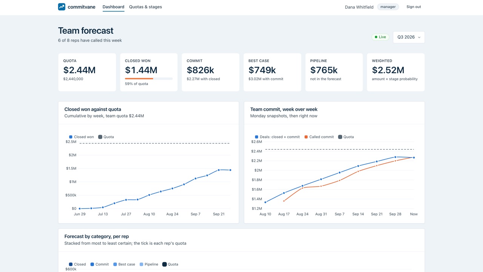Click the '59% of quota' text
The width and height of the screenshot is (483, 272).
point(137,83)
